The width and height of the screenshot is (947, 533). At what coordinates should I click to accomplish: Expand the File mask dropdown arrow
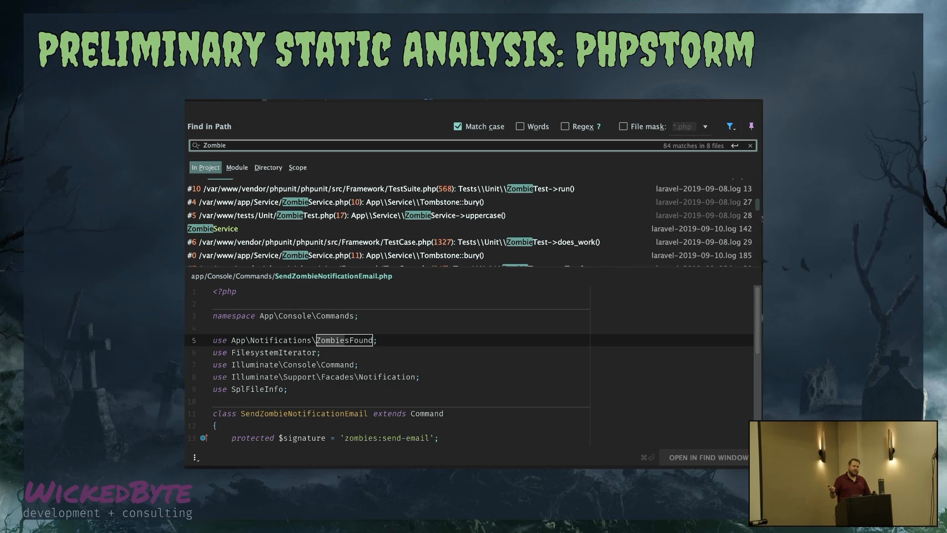[705, 127]
